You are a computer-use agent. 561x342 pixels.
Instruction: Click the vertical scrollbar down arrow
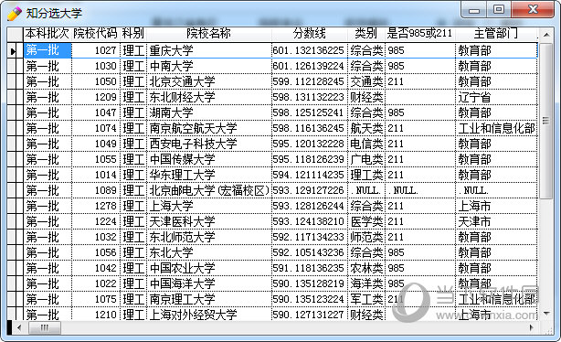546,314
